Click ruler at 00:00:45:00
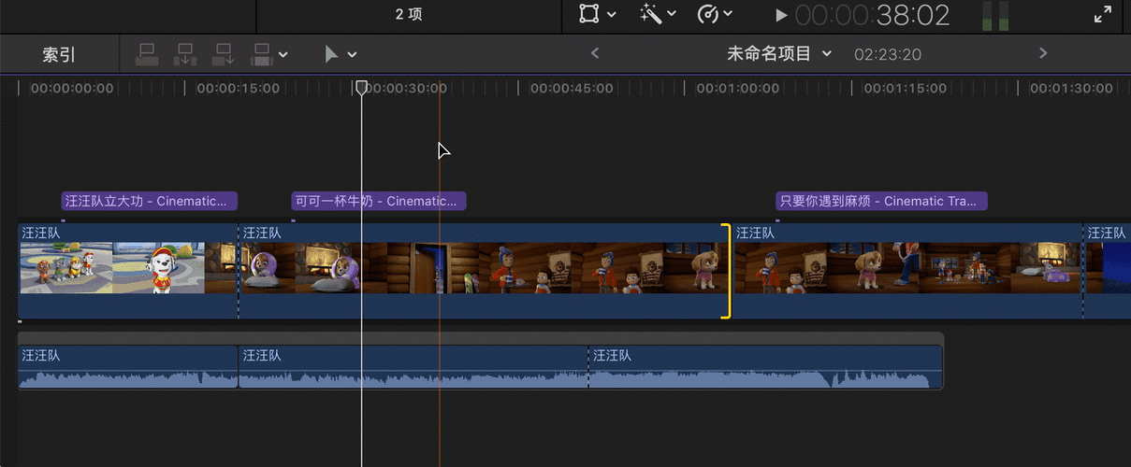This screenshot has height=467, width=1131. [x=572, y=88]
